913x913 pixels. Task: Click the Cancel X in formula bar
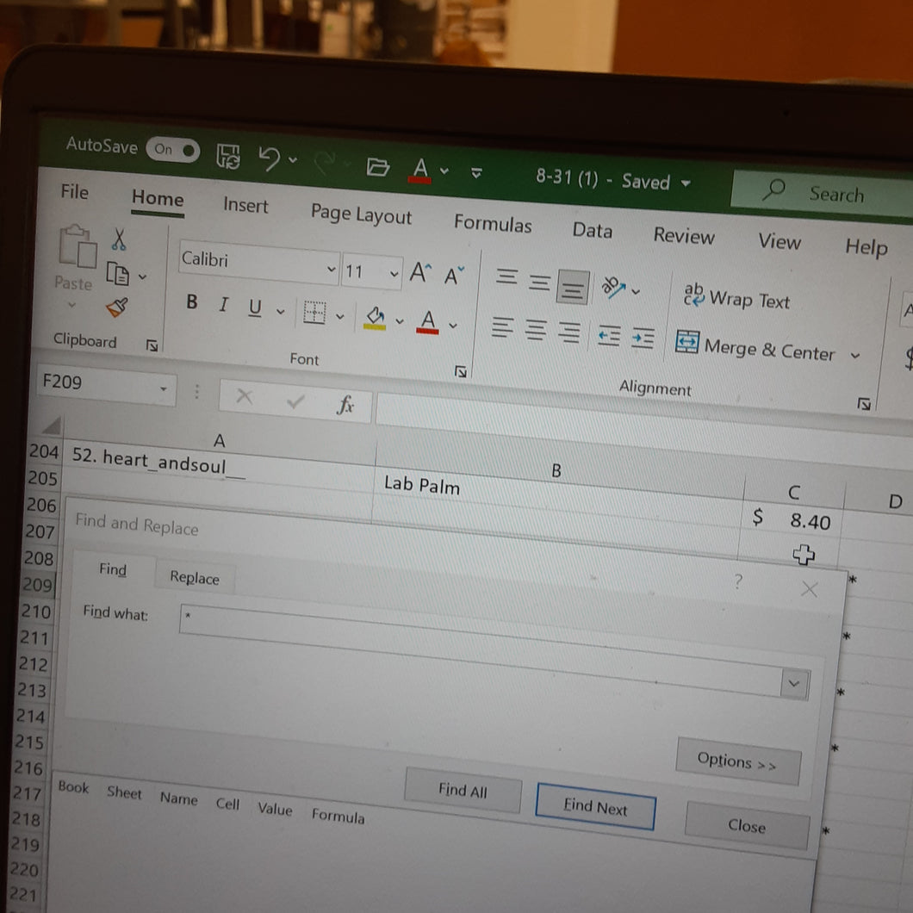pyautogui.click(x=244, y=396)
